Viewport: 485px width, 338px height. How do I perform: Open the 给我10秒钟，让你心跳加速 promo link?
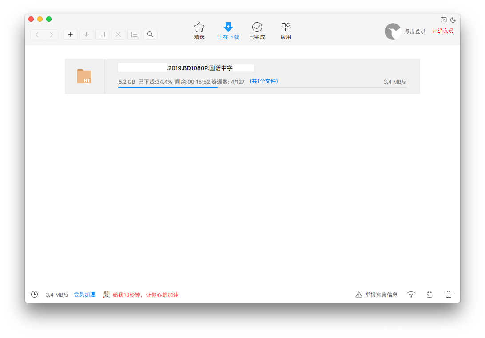146,295
